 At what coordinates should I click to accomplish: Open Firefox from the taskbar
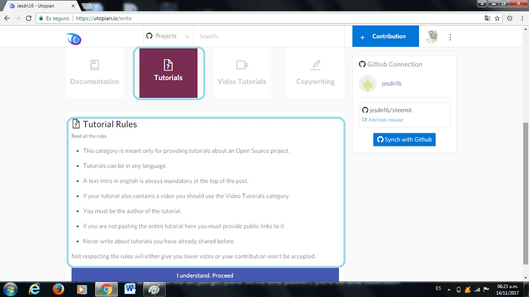point(58,290)
